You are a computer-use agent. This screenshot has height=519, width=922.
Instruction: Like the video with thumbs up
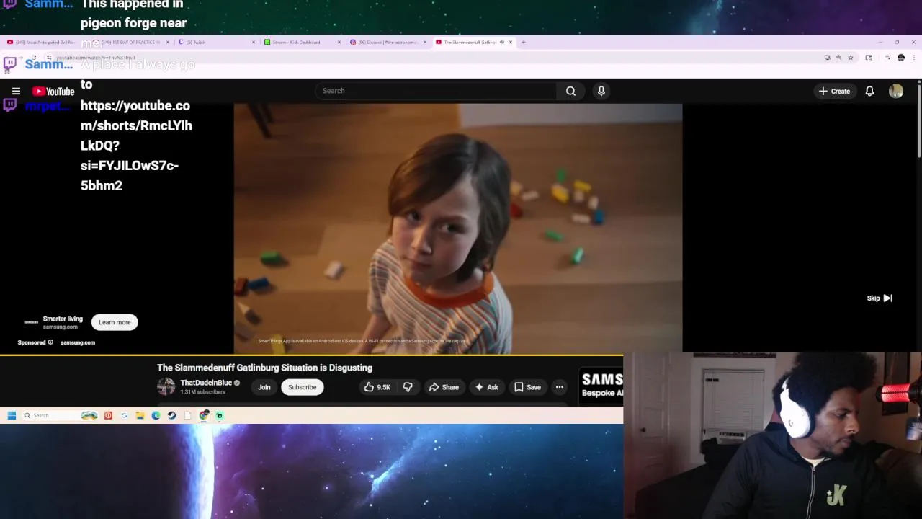[377, 387]
